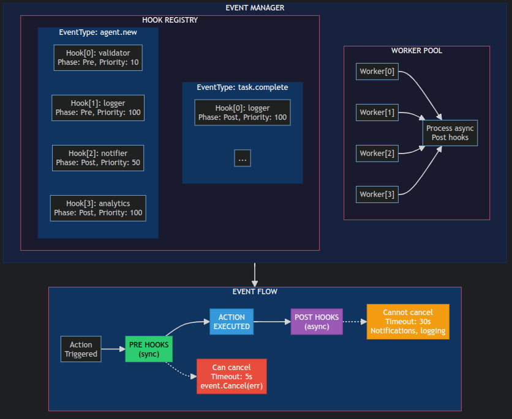Click the Process async Post hooks node
This screenshot has height=419, width=512.
(x=451, y=133)
